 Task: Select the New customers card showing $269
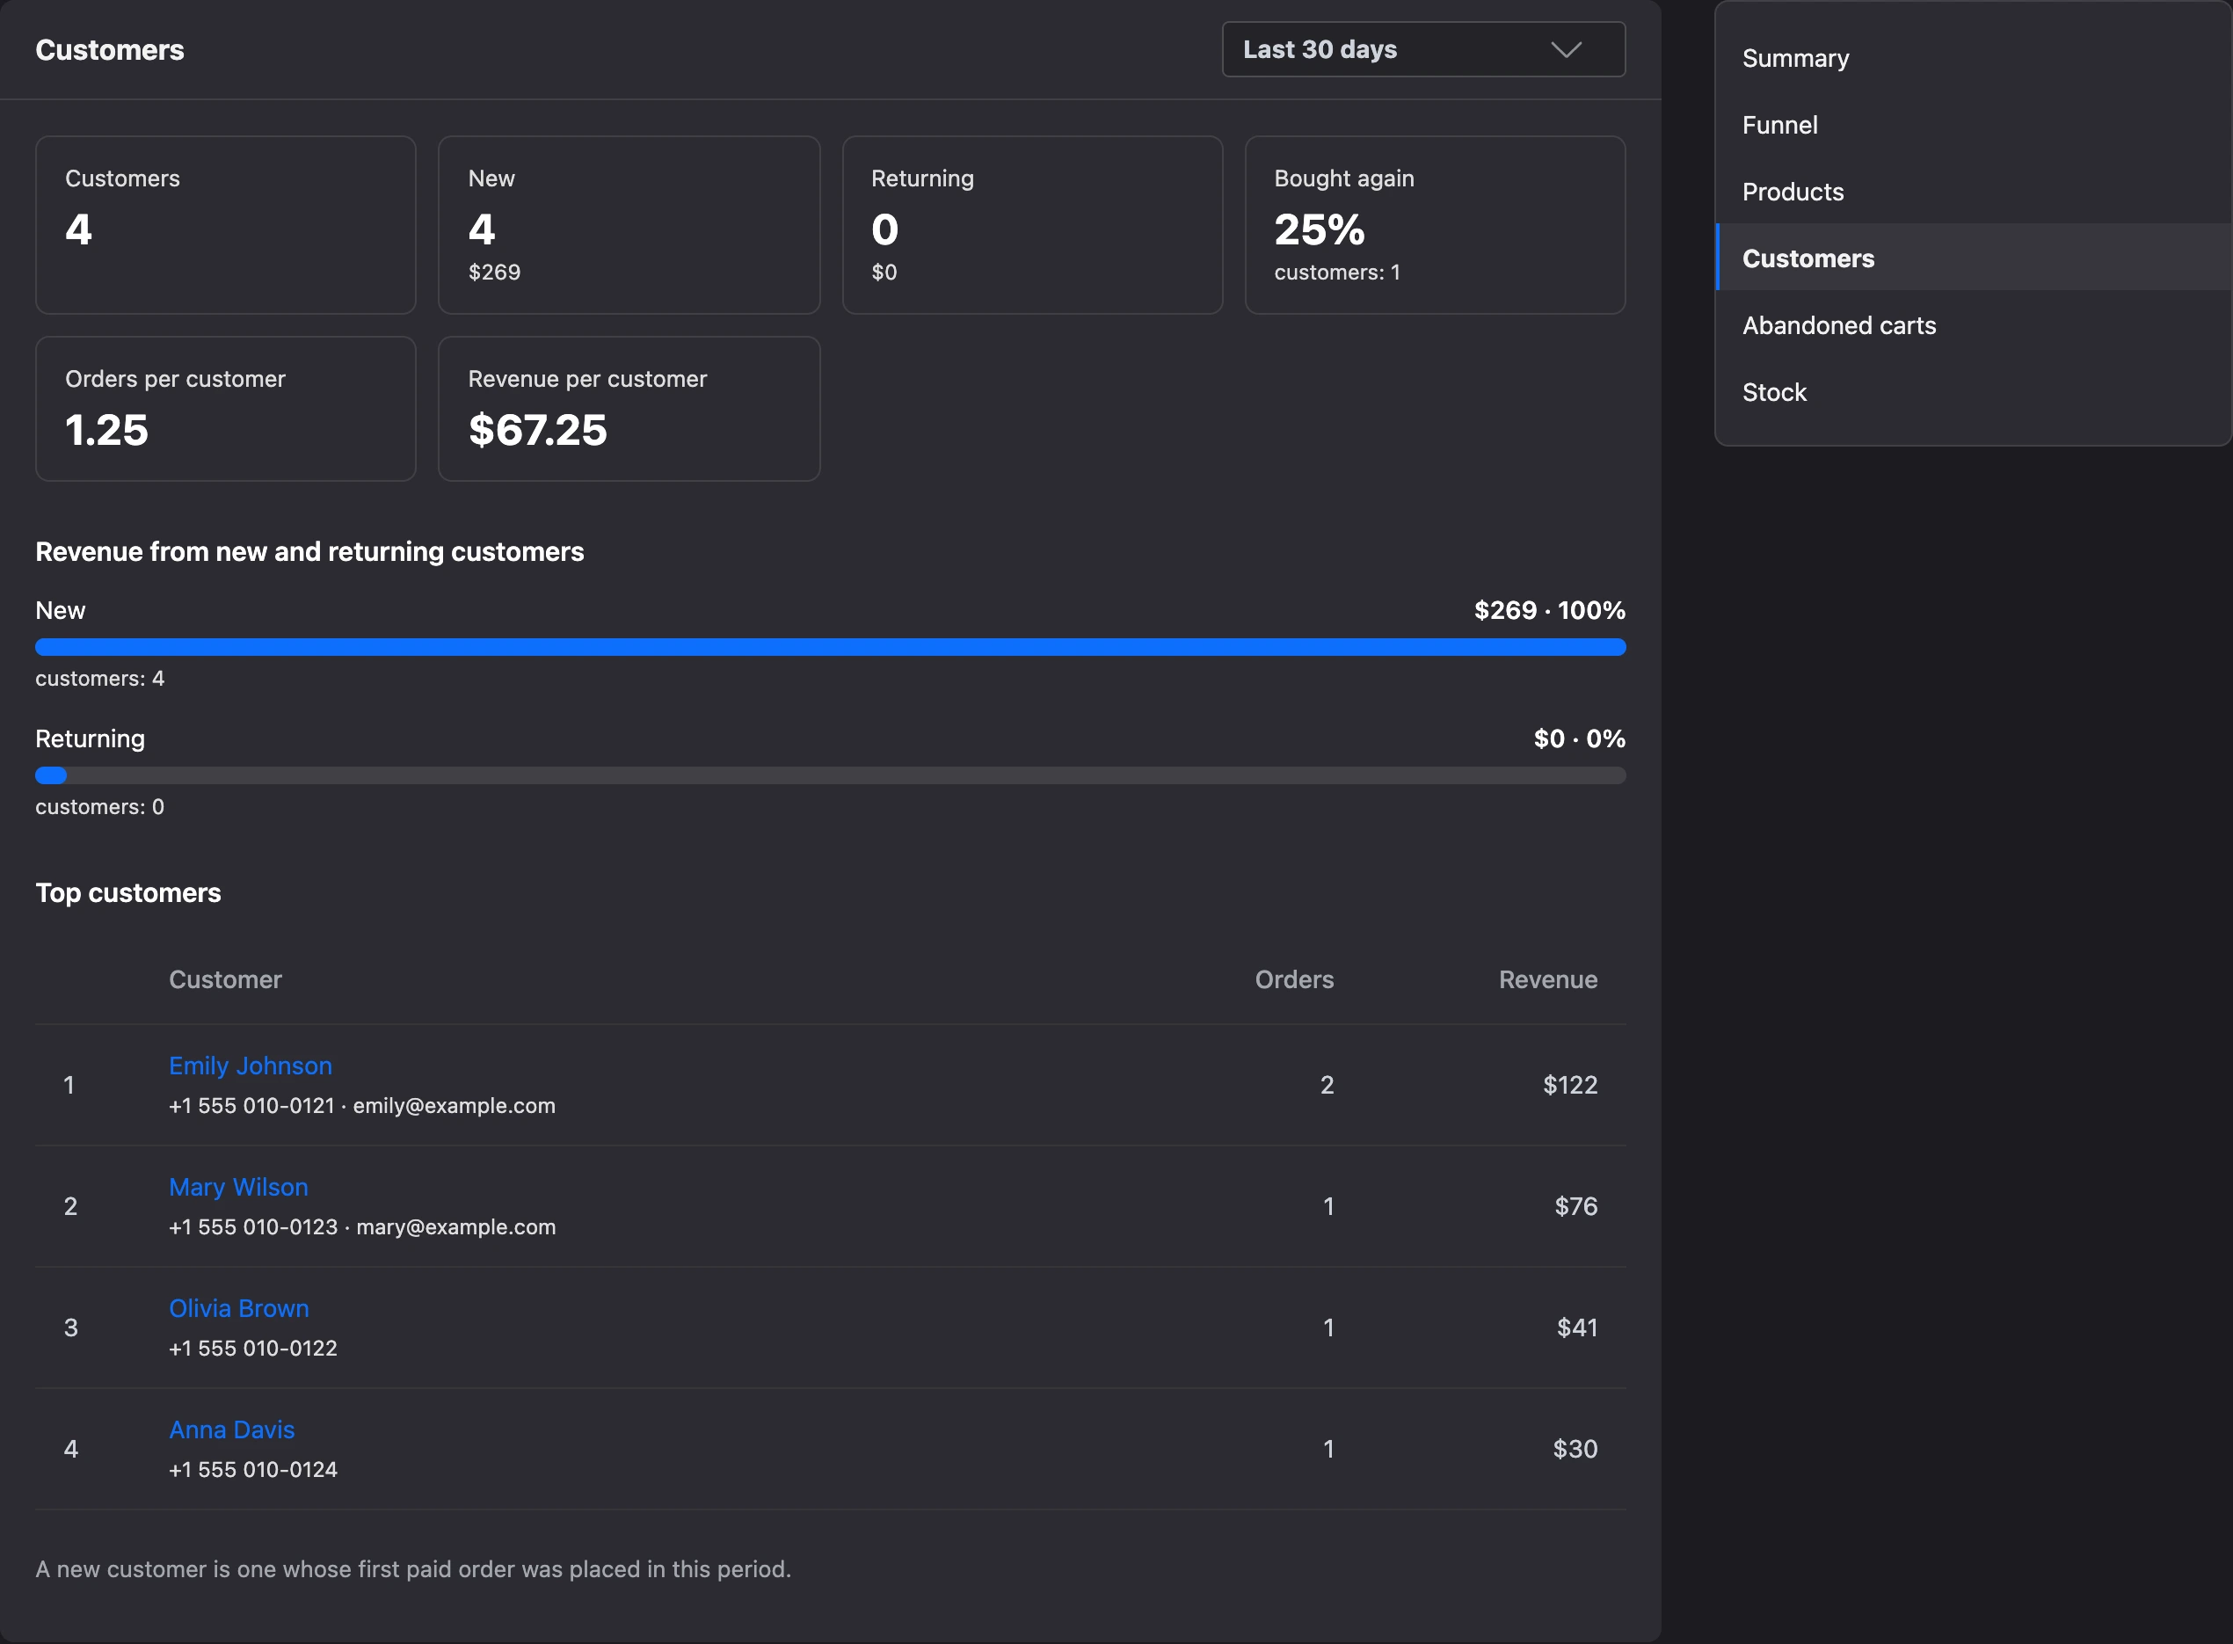[629, 225]
